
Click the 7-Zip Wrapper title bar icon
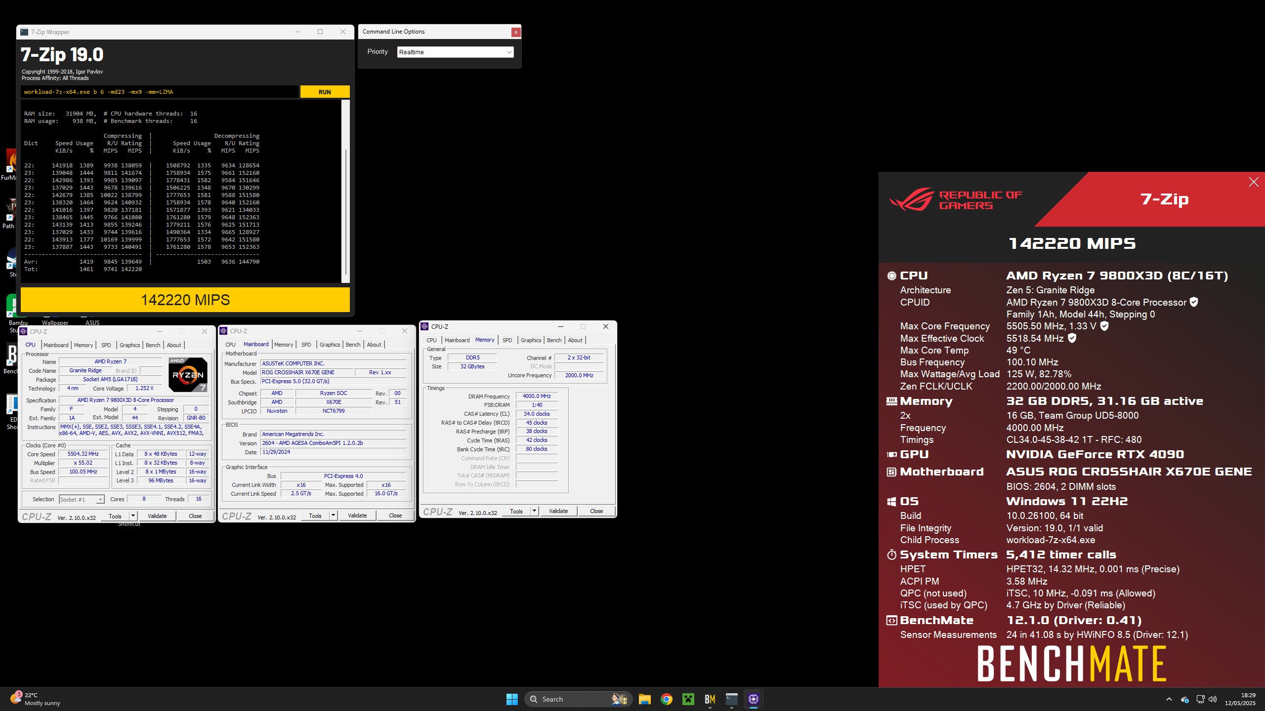[x=24, y=32]
